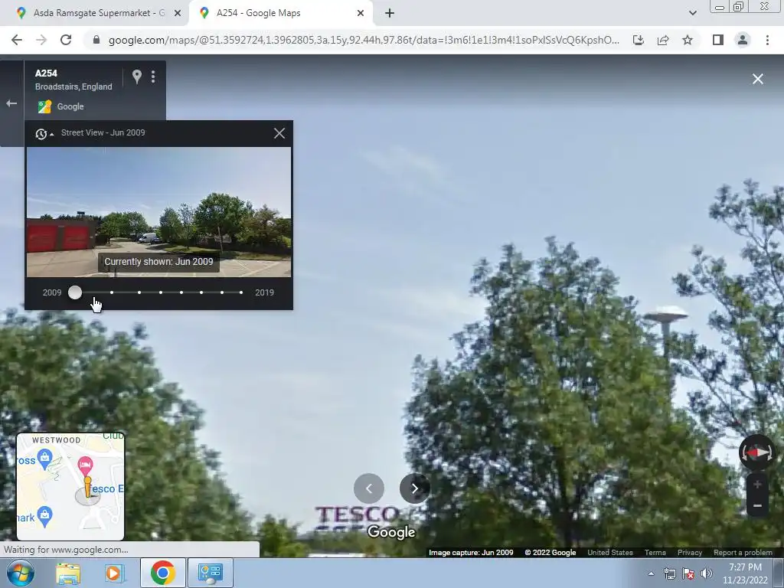This screenshot has height=588, width=784.
Task: Close the Asda Ramsgate Supermarket tab
Action: pos(178,13)
